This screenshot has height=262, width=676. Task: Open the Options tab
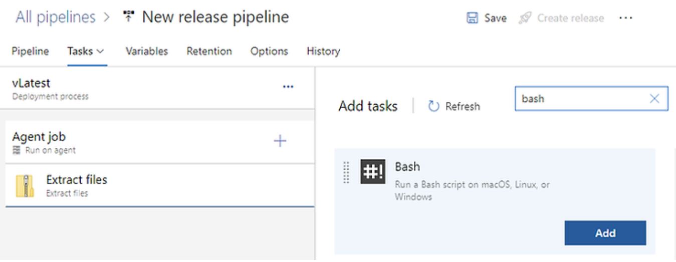click(x=269, y=51)
